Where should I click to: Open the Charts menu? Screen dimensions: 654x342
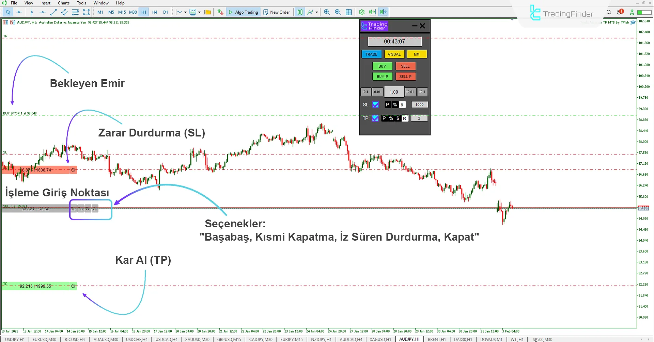tap(63, 3)
